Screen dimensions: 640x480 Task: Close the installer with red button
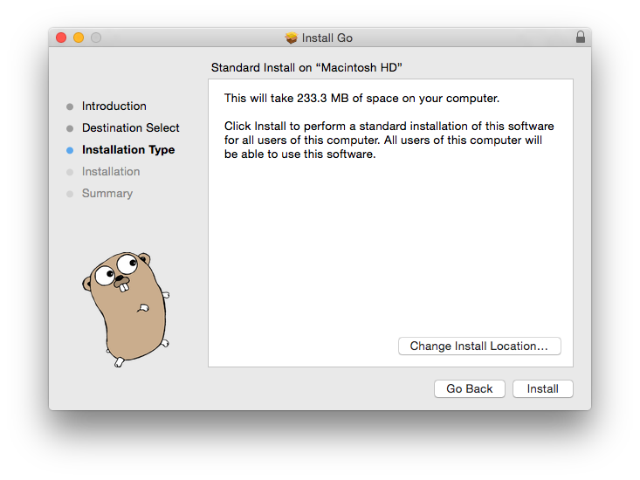(61, 38)
